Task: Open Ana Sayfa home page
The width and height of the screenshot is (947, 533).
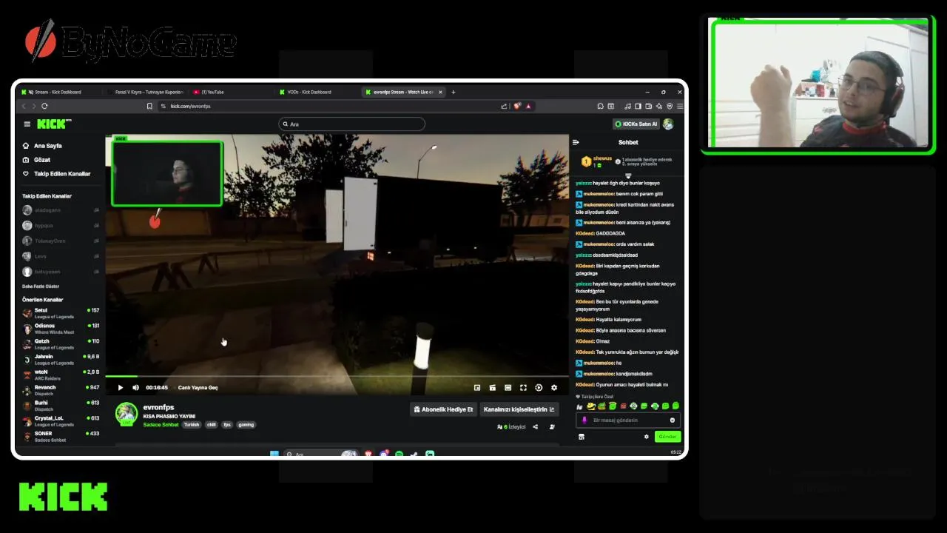Action: [x=42, y=146]
